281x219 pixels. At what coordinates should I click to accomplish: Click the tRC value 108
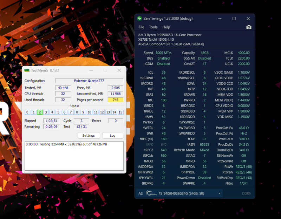pos(164,100)
